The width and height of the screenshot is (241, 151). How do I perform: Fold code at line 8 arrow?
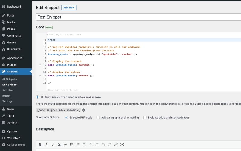(40, 65)
